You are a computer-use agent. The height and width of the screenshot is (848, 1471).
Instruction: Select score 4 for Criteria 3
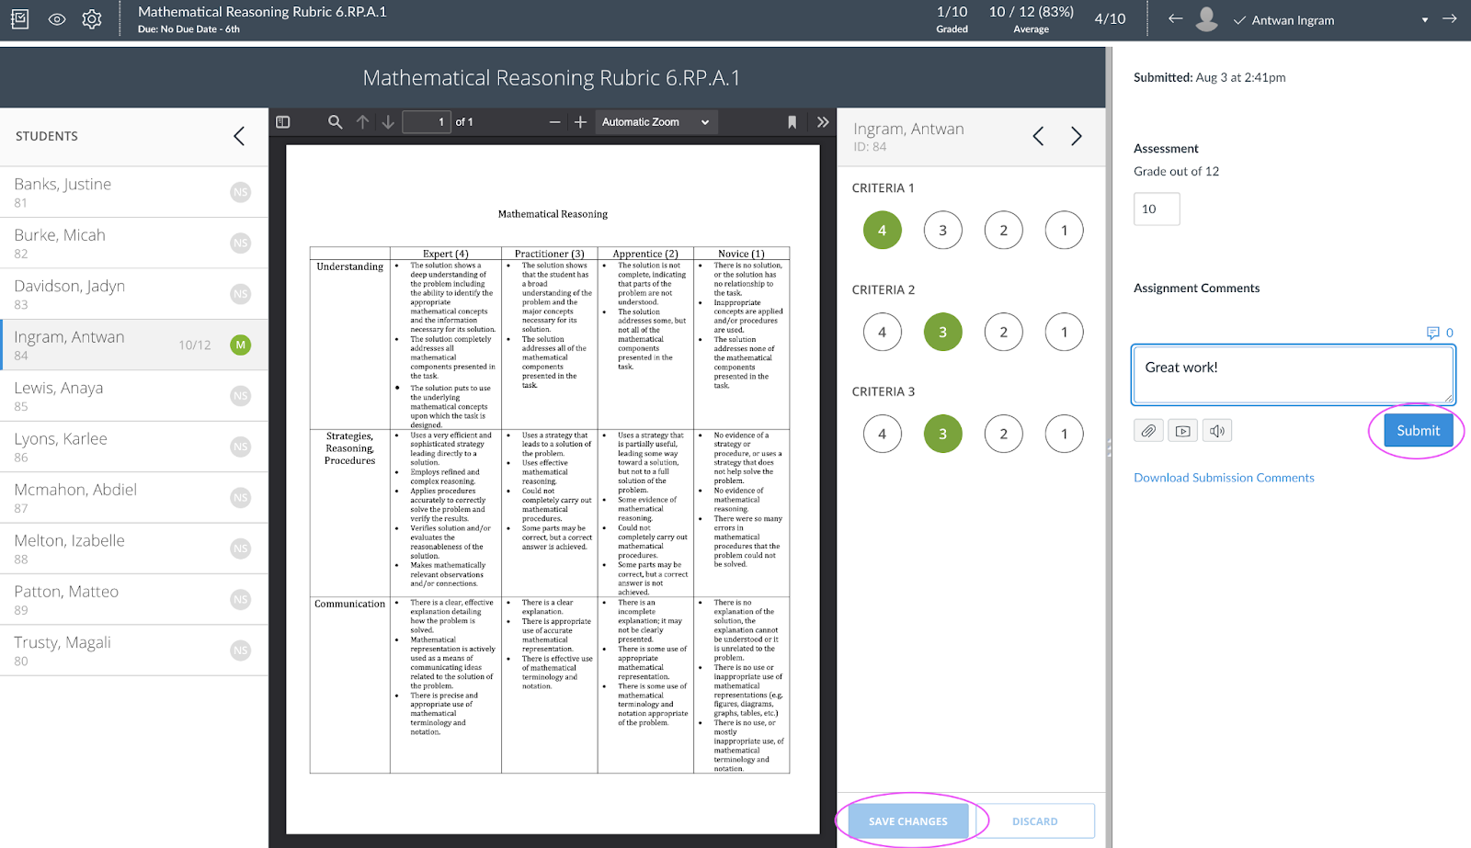click(882, 434)
